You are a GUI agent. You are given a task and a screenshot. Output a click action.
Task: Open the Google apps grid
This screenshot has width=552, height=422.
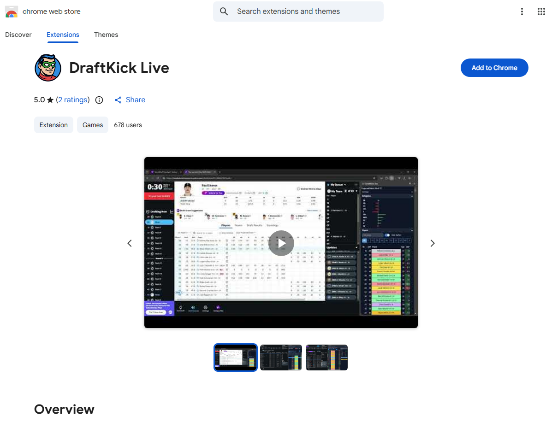click(541, 12)
